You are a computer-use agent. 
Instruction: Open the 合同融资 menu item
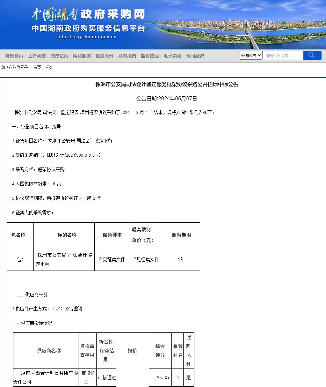click(x=195, y=56)
